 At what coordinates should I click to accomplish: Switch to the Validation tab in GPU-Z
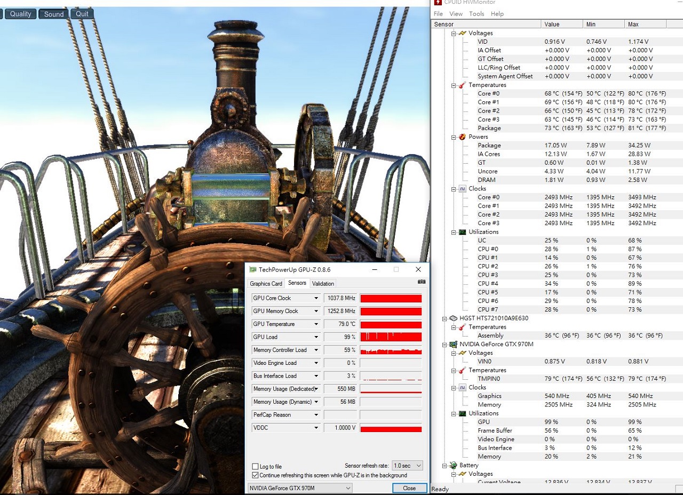[323, 284]
